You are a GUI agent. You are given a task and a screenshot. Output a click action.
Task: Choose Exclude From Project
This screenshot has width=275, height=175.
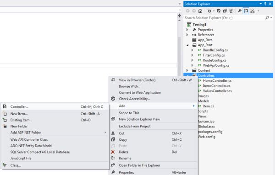coord(154,126)
